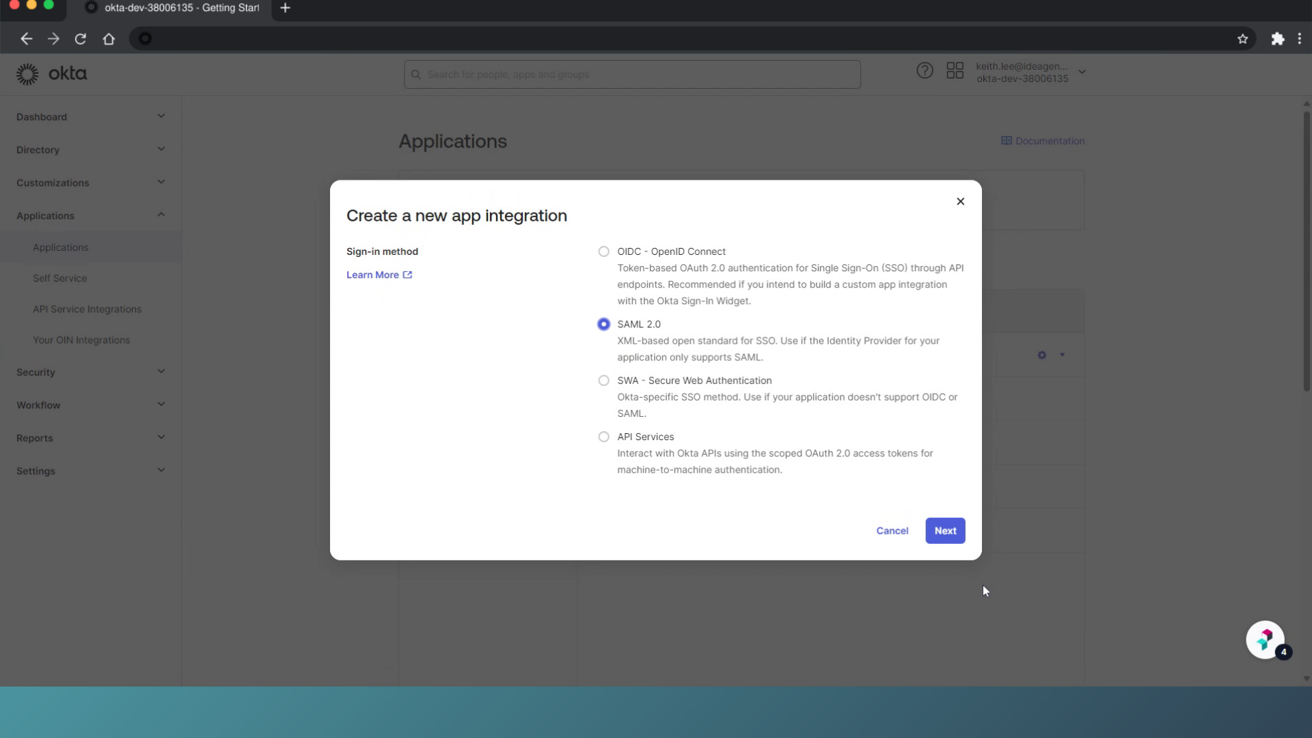Open the floating assistant widget icon
1312x738 pixels.
tap(1265, 640)
